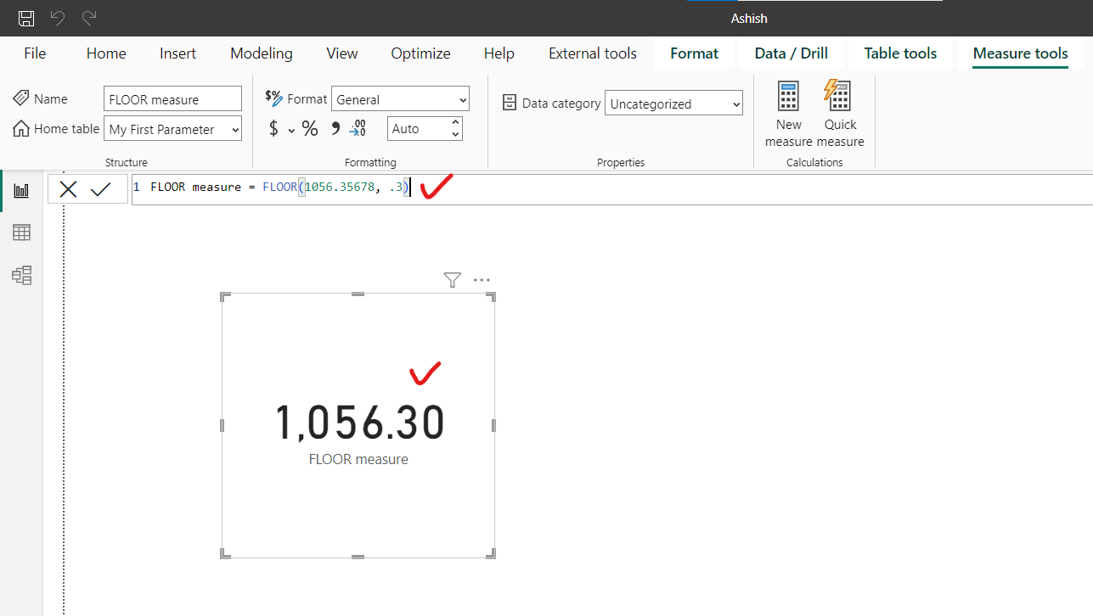
Task: Click the decrease decimal places icon
Action: [x=358, y=128]
